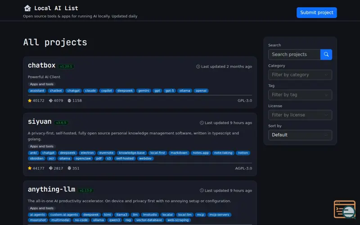
Task: Select the mcp-servers tag
Action: (219, 215)
